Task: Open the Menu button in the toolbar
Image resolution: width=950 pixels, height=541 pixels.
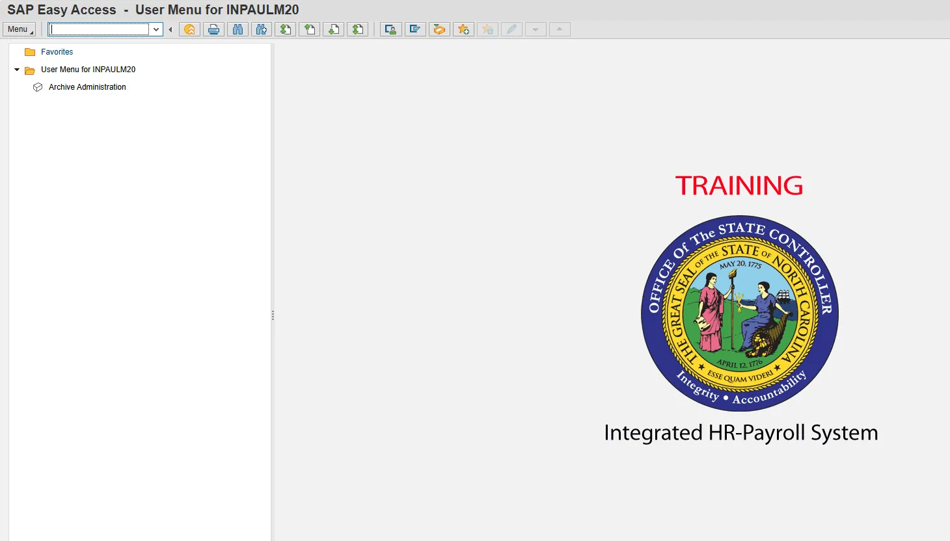Action: [19, 29]
